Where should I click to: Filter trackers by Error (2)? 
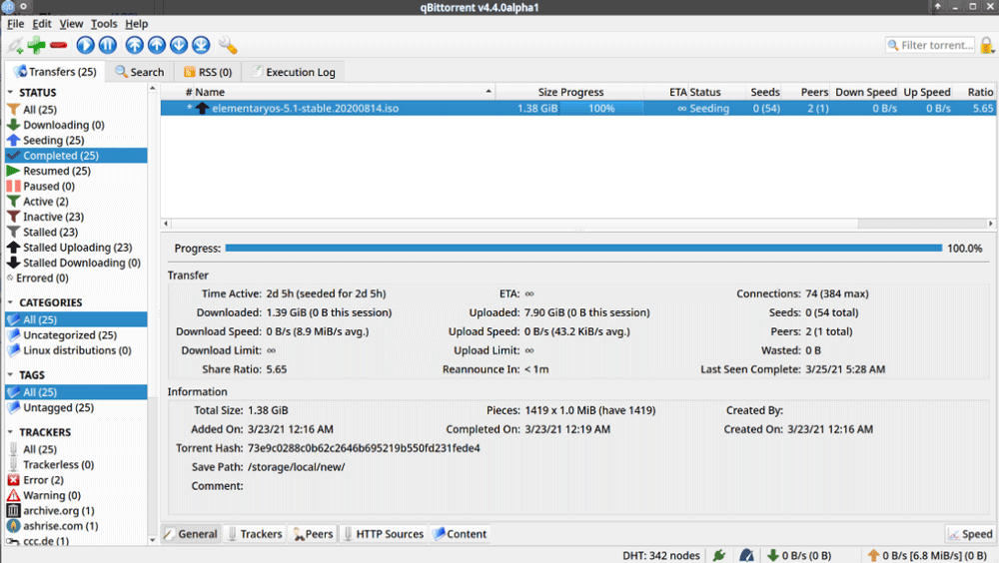[76, 480]
